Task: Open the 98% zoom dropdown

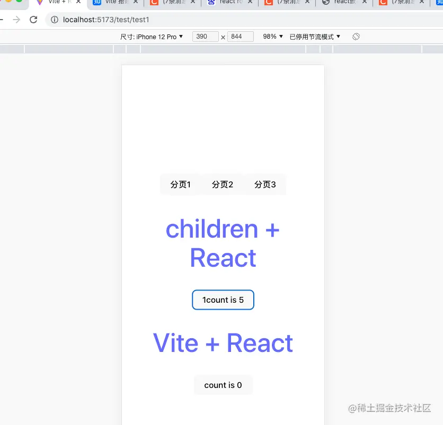Action: 273,37
